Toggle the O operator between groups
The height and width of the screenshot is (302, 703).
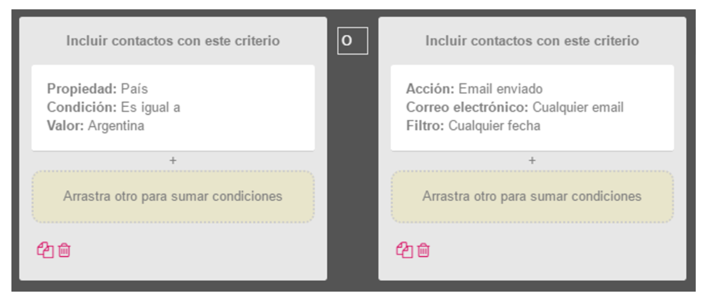353,40
